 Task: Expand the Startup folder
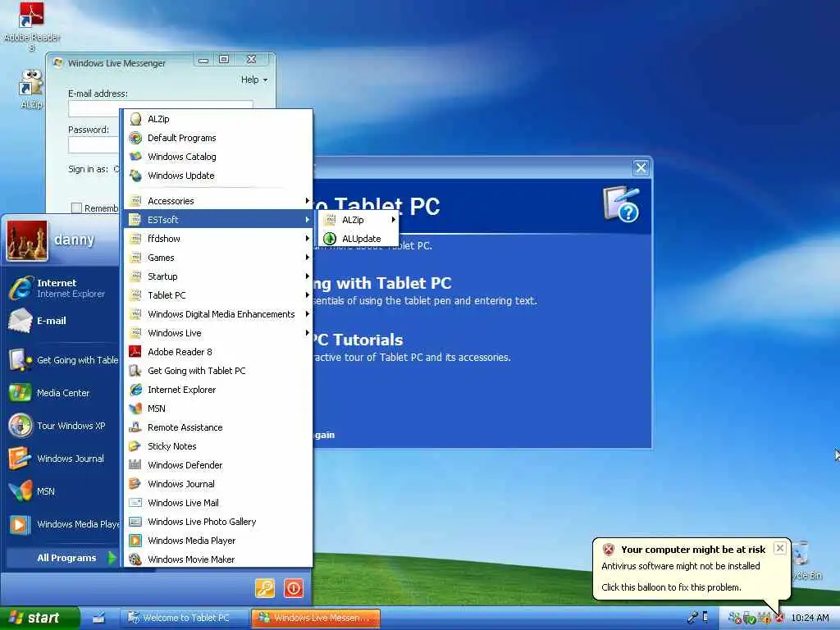click(217, 276)
